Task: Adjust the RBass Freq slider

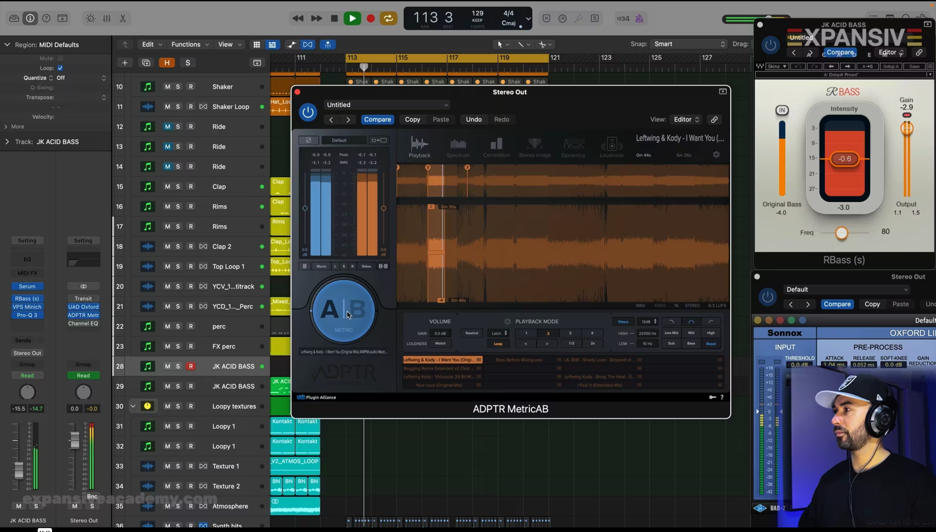Action: pyautogui.click(x=841, y=233)
